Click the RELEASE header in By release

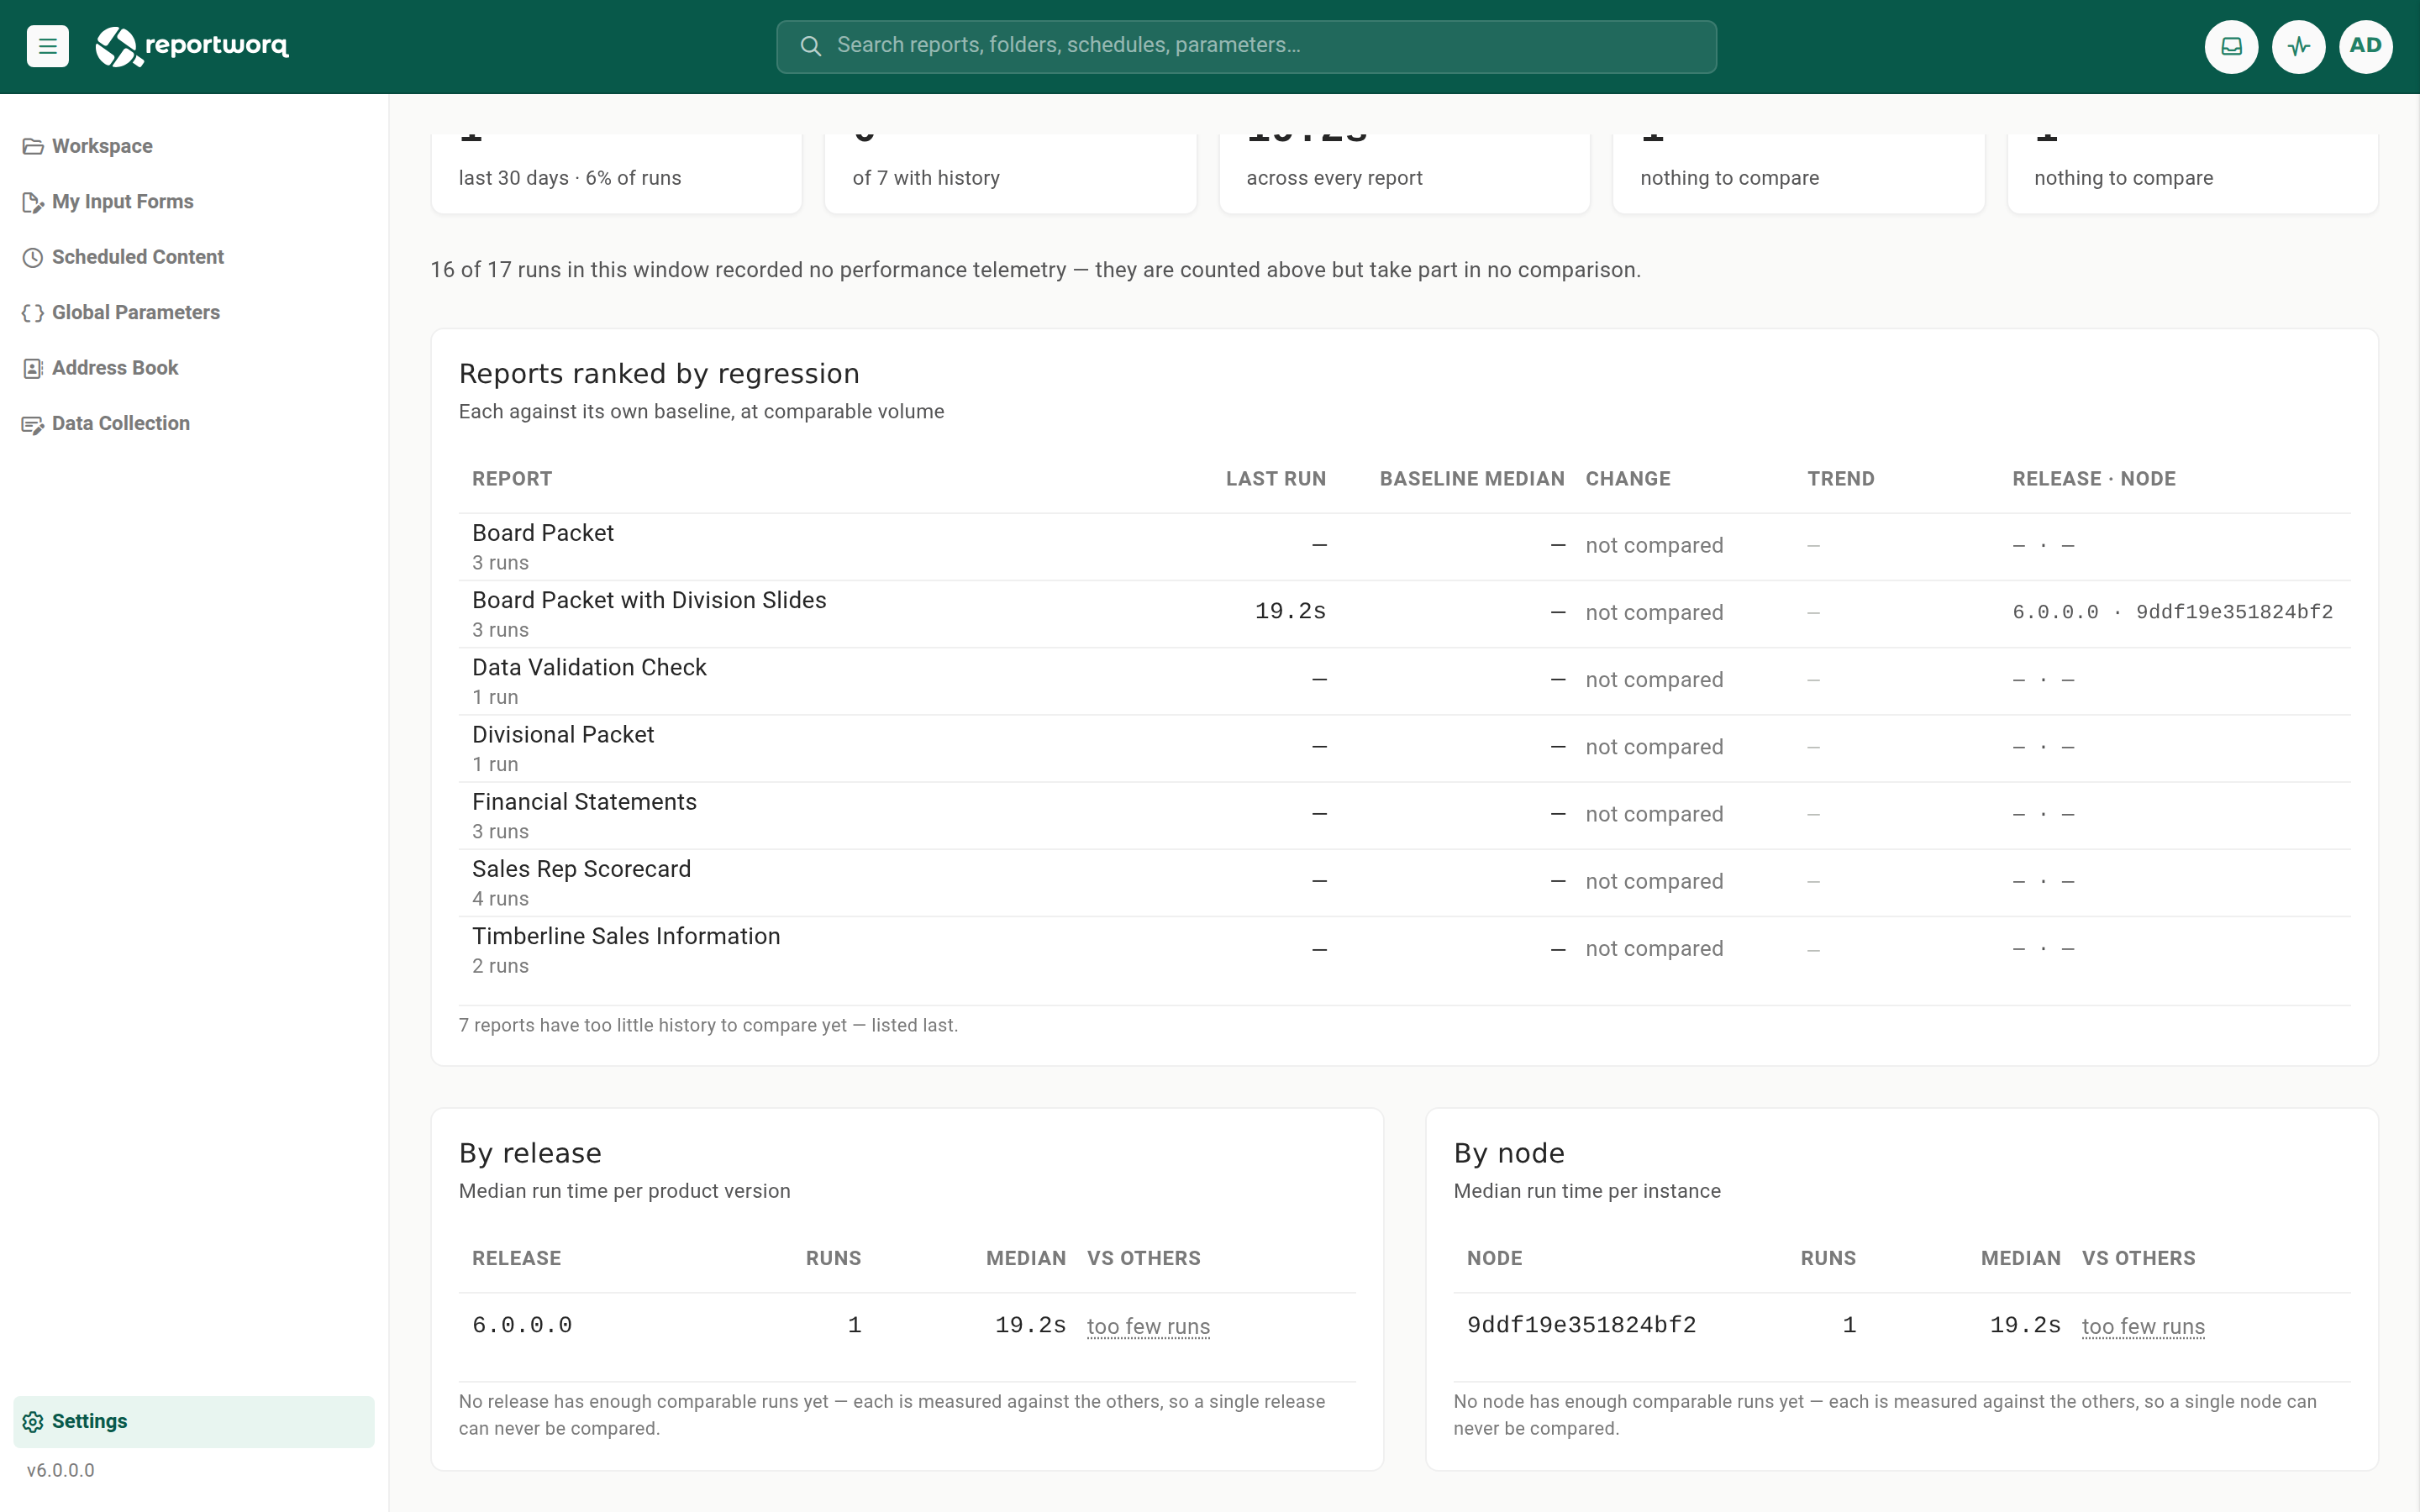point(516,1259)
